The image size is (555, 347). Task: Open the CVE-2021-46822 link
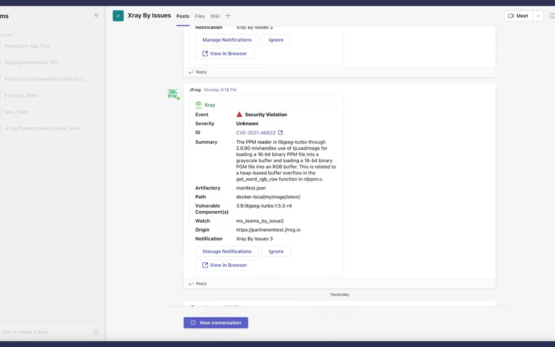coord(256,133)
